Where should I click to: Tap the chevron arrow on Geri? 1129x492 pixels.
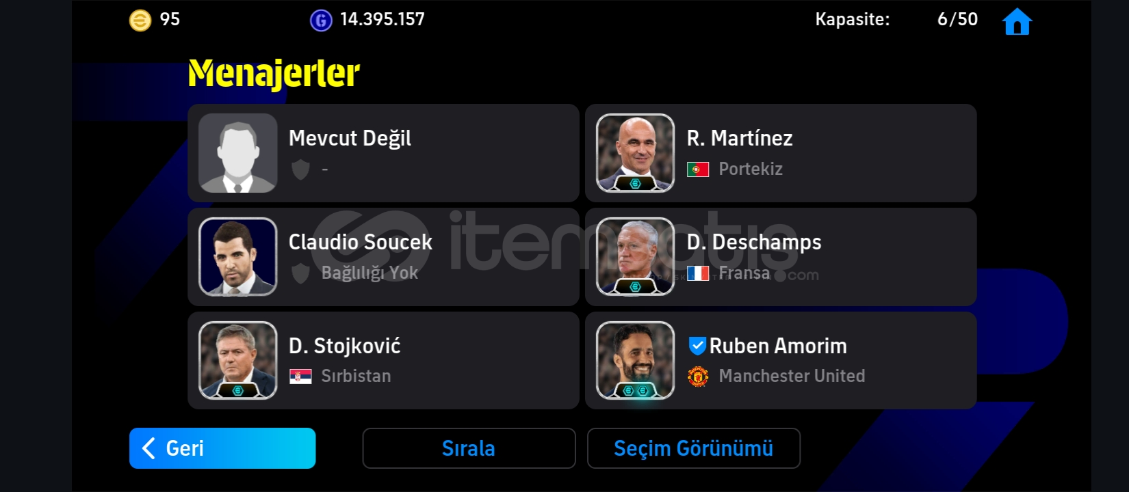point(148,448)
